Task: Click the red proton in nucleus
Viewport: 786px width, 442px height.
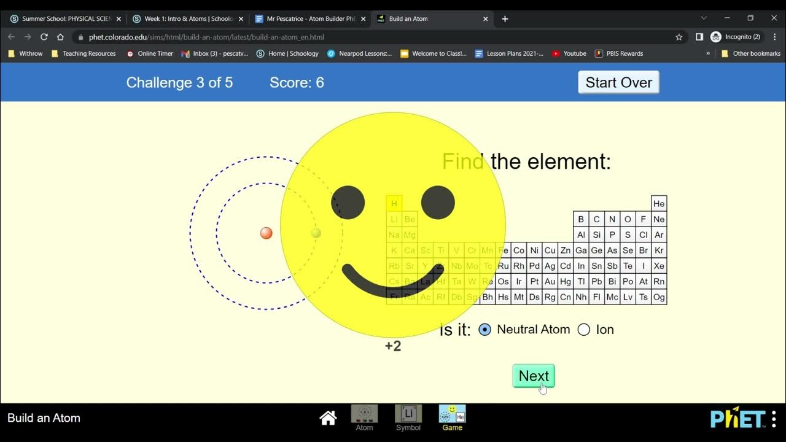Action: coord(266,233)
